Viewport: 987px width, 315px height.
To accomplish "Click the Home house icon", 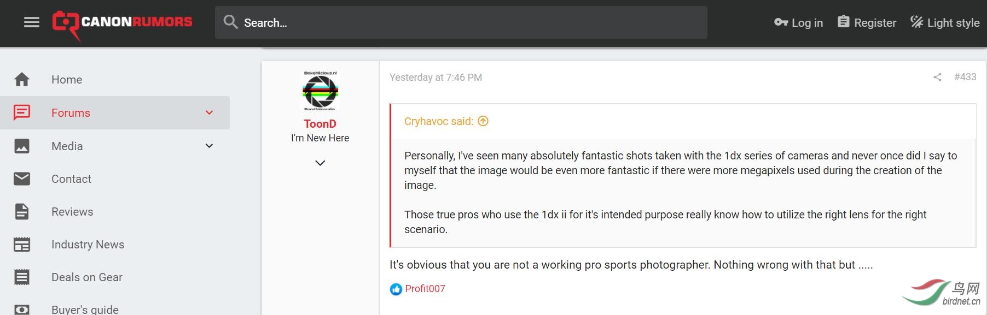I will [x=22, y=80].
